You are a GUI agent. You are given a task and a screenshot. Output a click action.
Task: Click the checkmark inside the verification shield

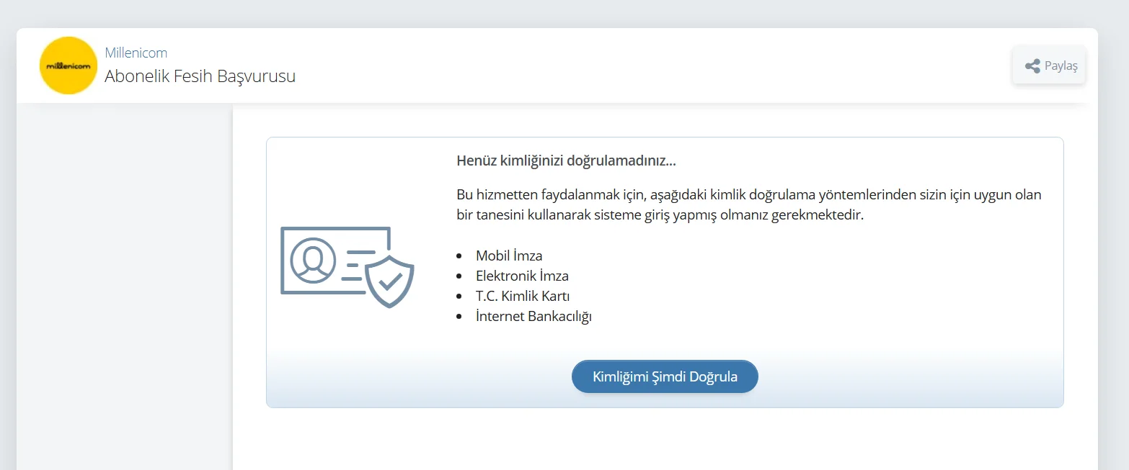click(390, 281)
